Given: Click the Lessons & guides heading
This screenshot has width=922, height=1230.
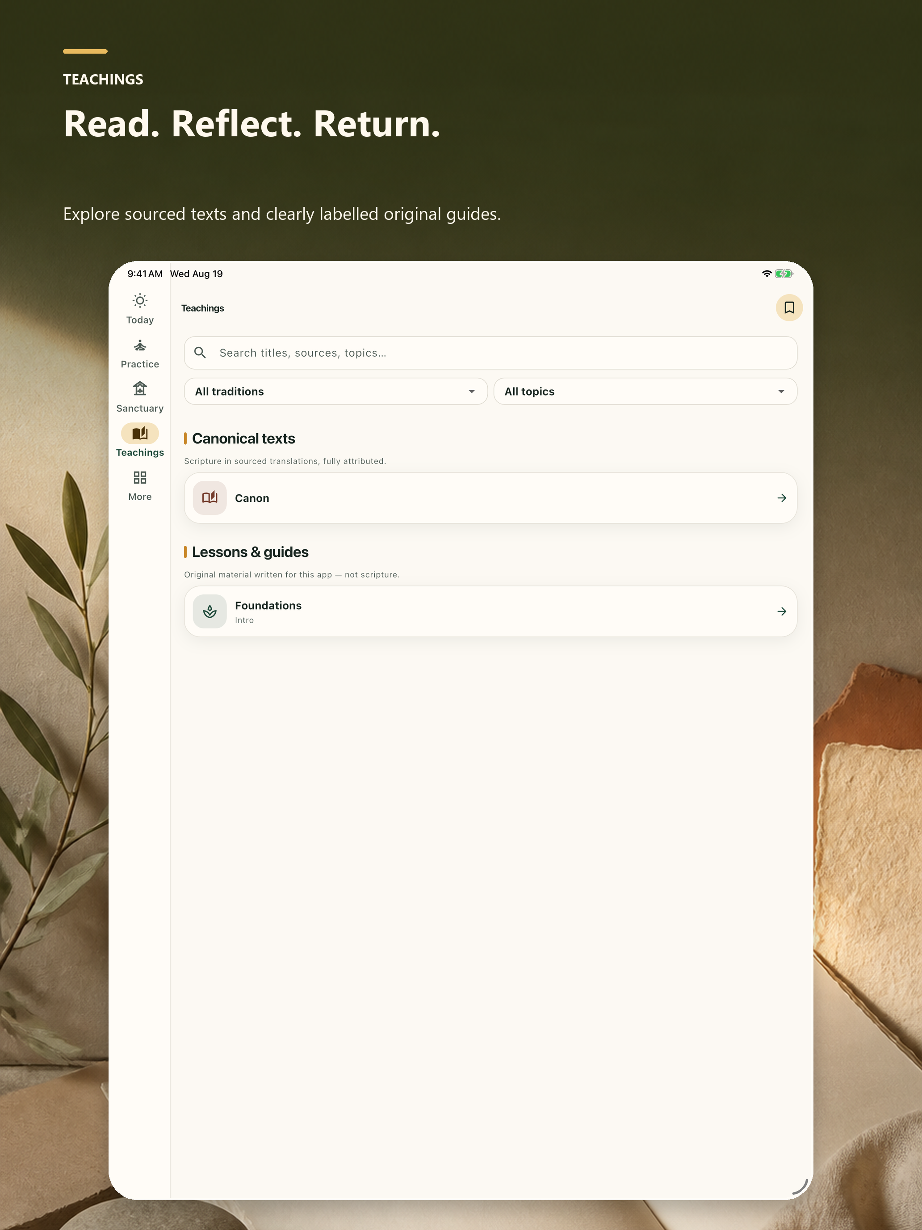Looking at the screenshot, I should [x=250, y=552].
